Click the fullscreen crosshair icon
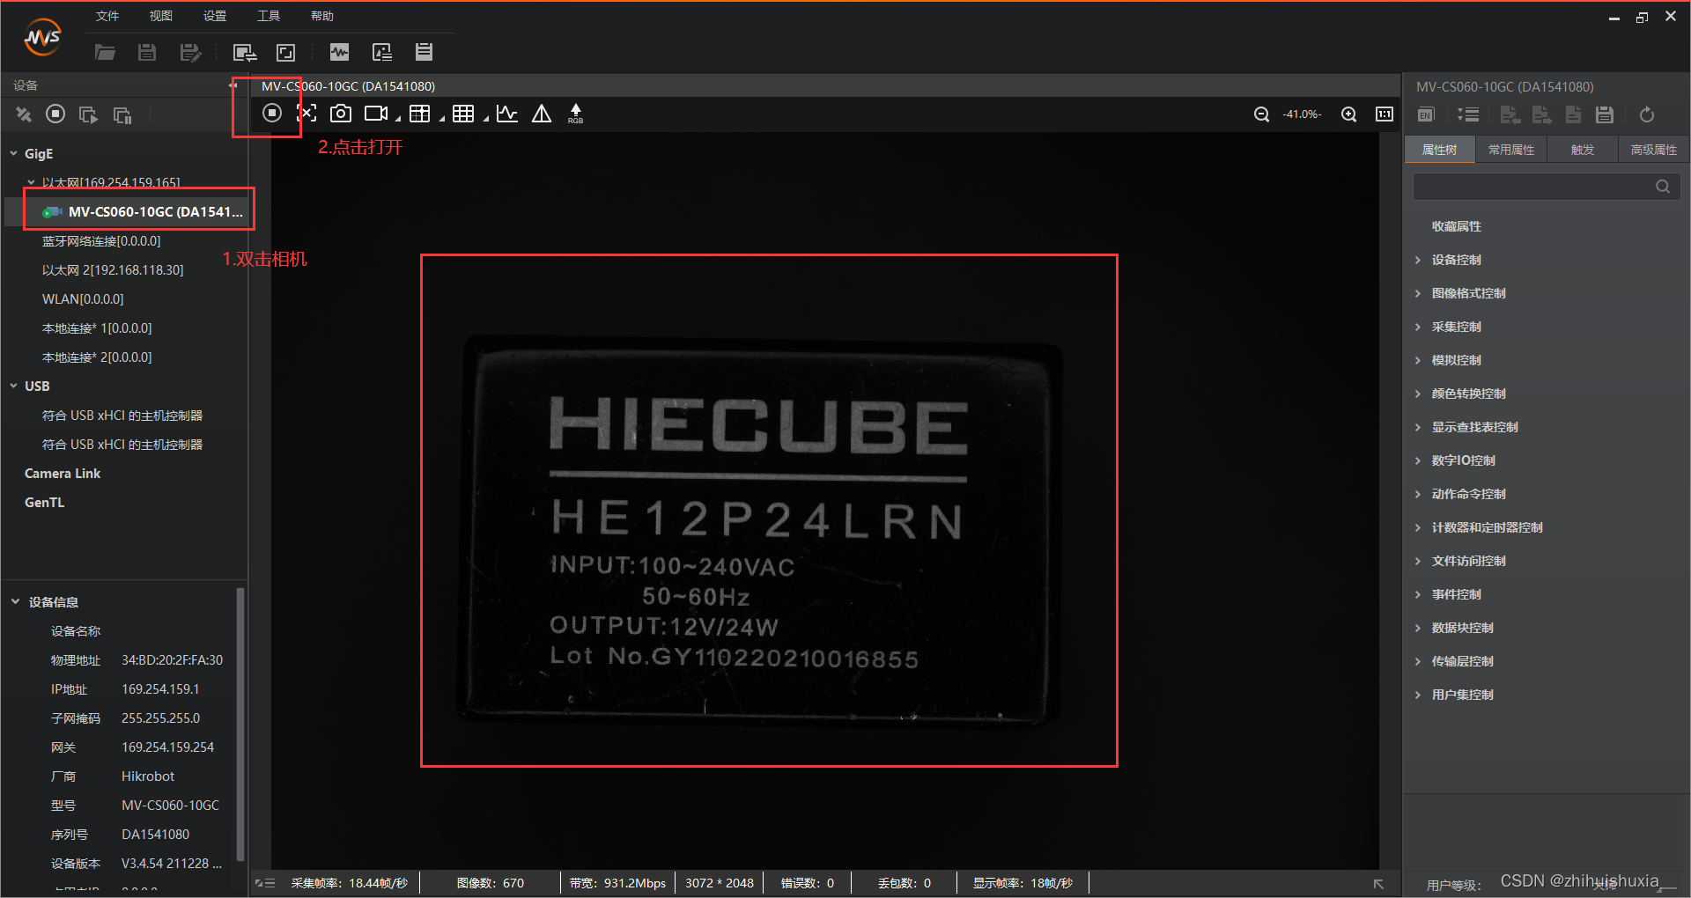Image resolution: width=1691 pixels, height=898 pixels. tap(306, 113)
